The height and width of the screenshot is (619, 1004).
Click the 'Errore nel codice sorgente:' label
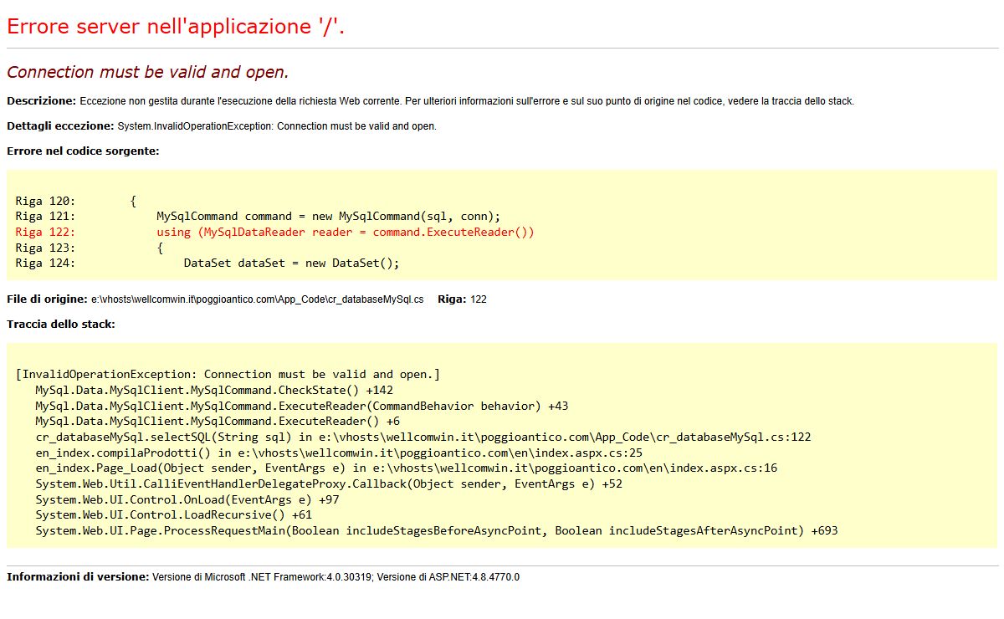[83, 151]
